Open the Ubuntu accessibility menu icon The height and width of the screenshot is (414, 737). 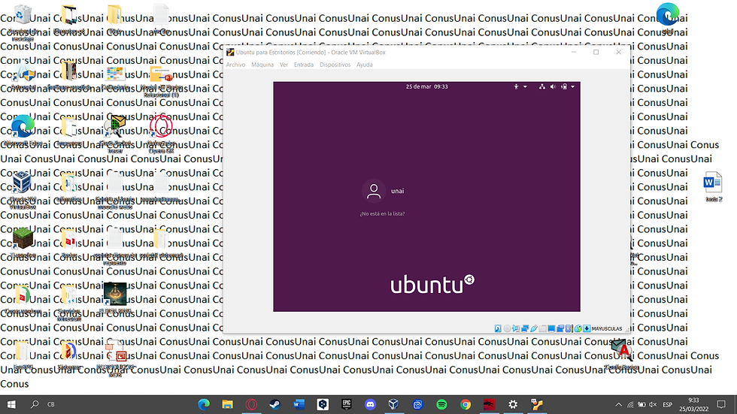[516, 87]
